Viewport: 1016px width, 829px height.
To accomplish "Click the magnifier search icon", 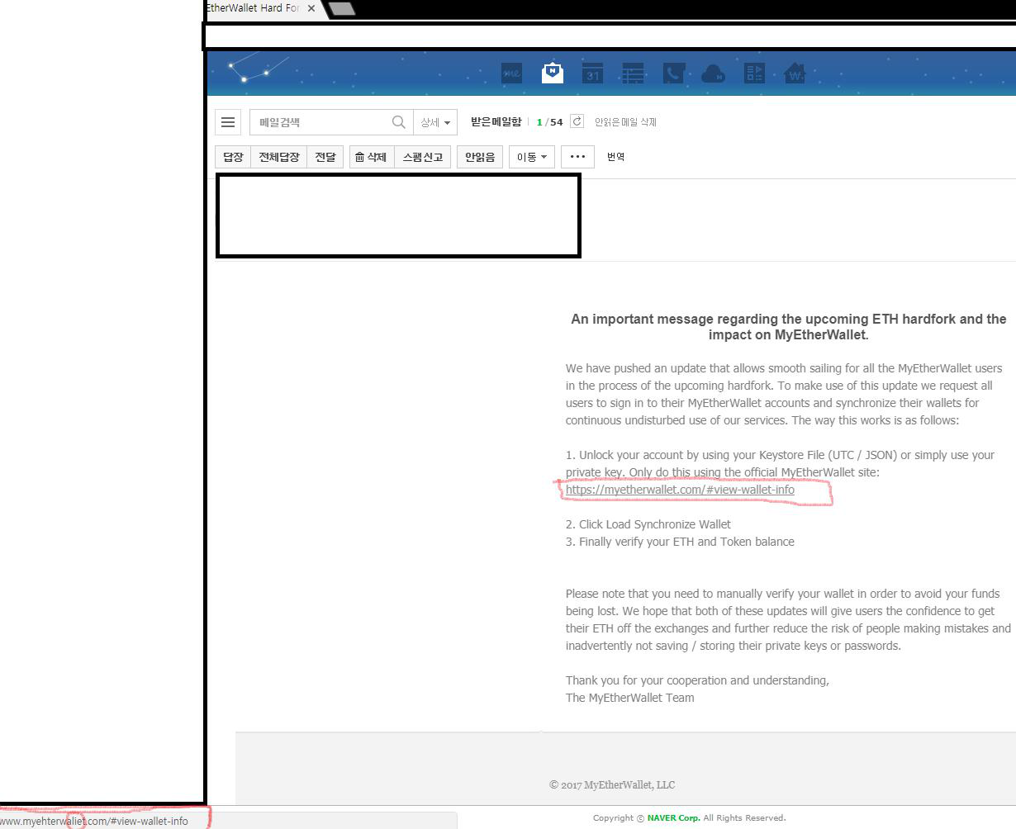I will [398, 122].
